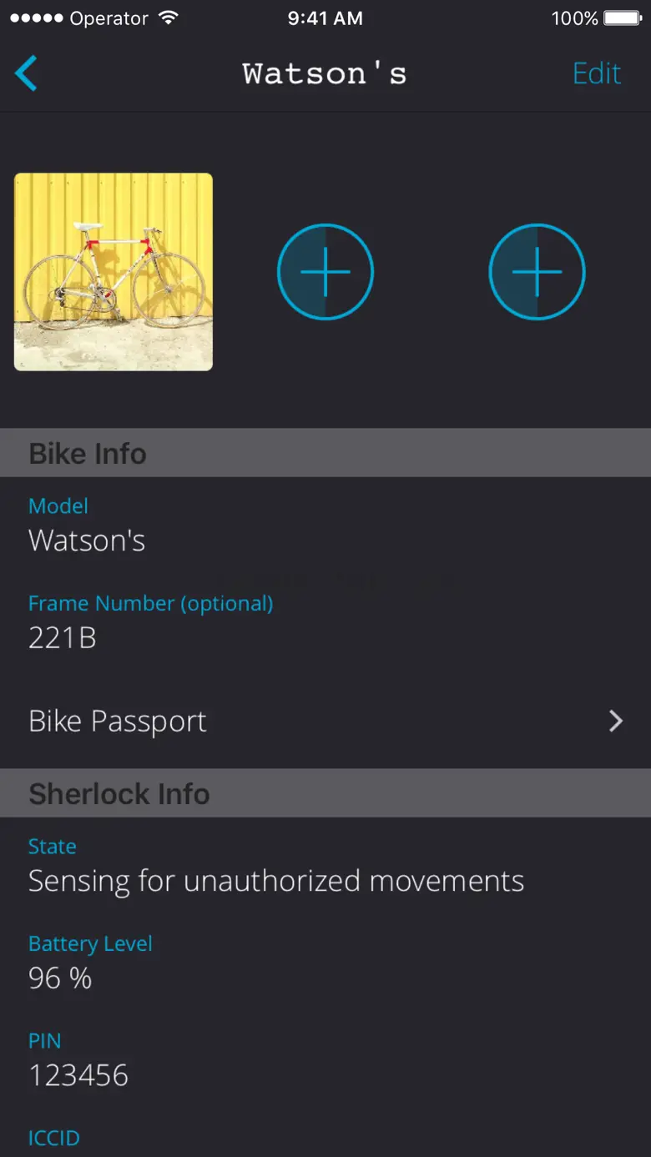
Task: Tap the Bike Info section header
Action: [88, 454]
